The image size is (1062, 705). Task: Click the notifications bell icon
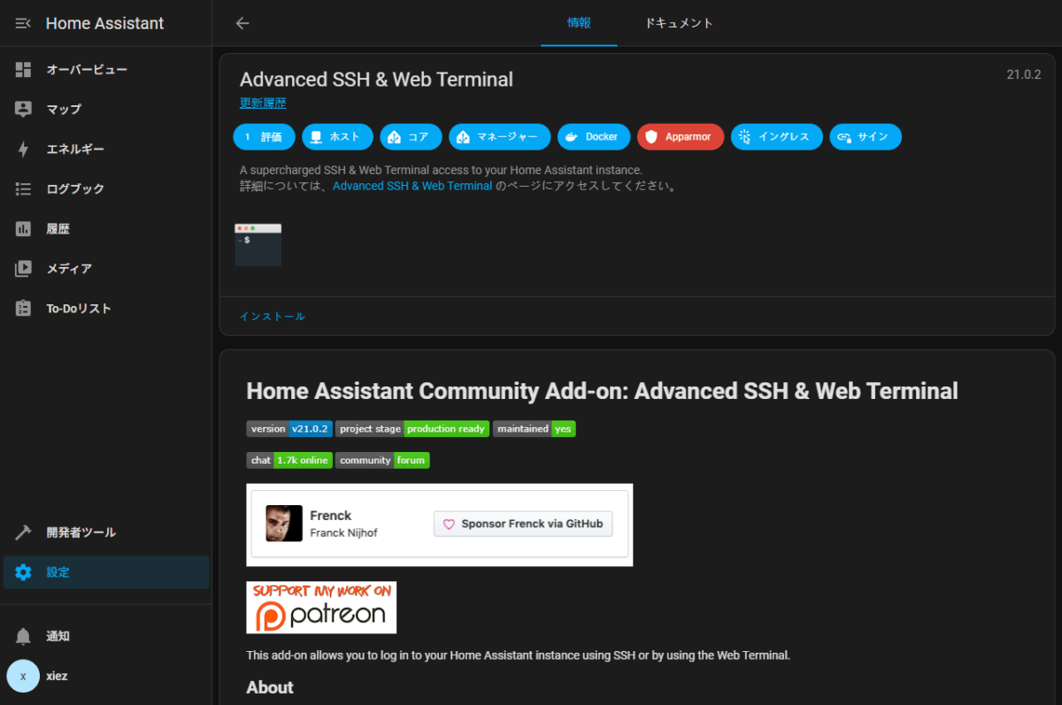23,636
